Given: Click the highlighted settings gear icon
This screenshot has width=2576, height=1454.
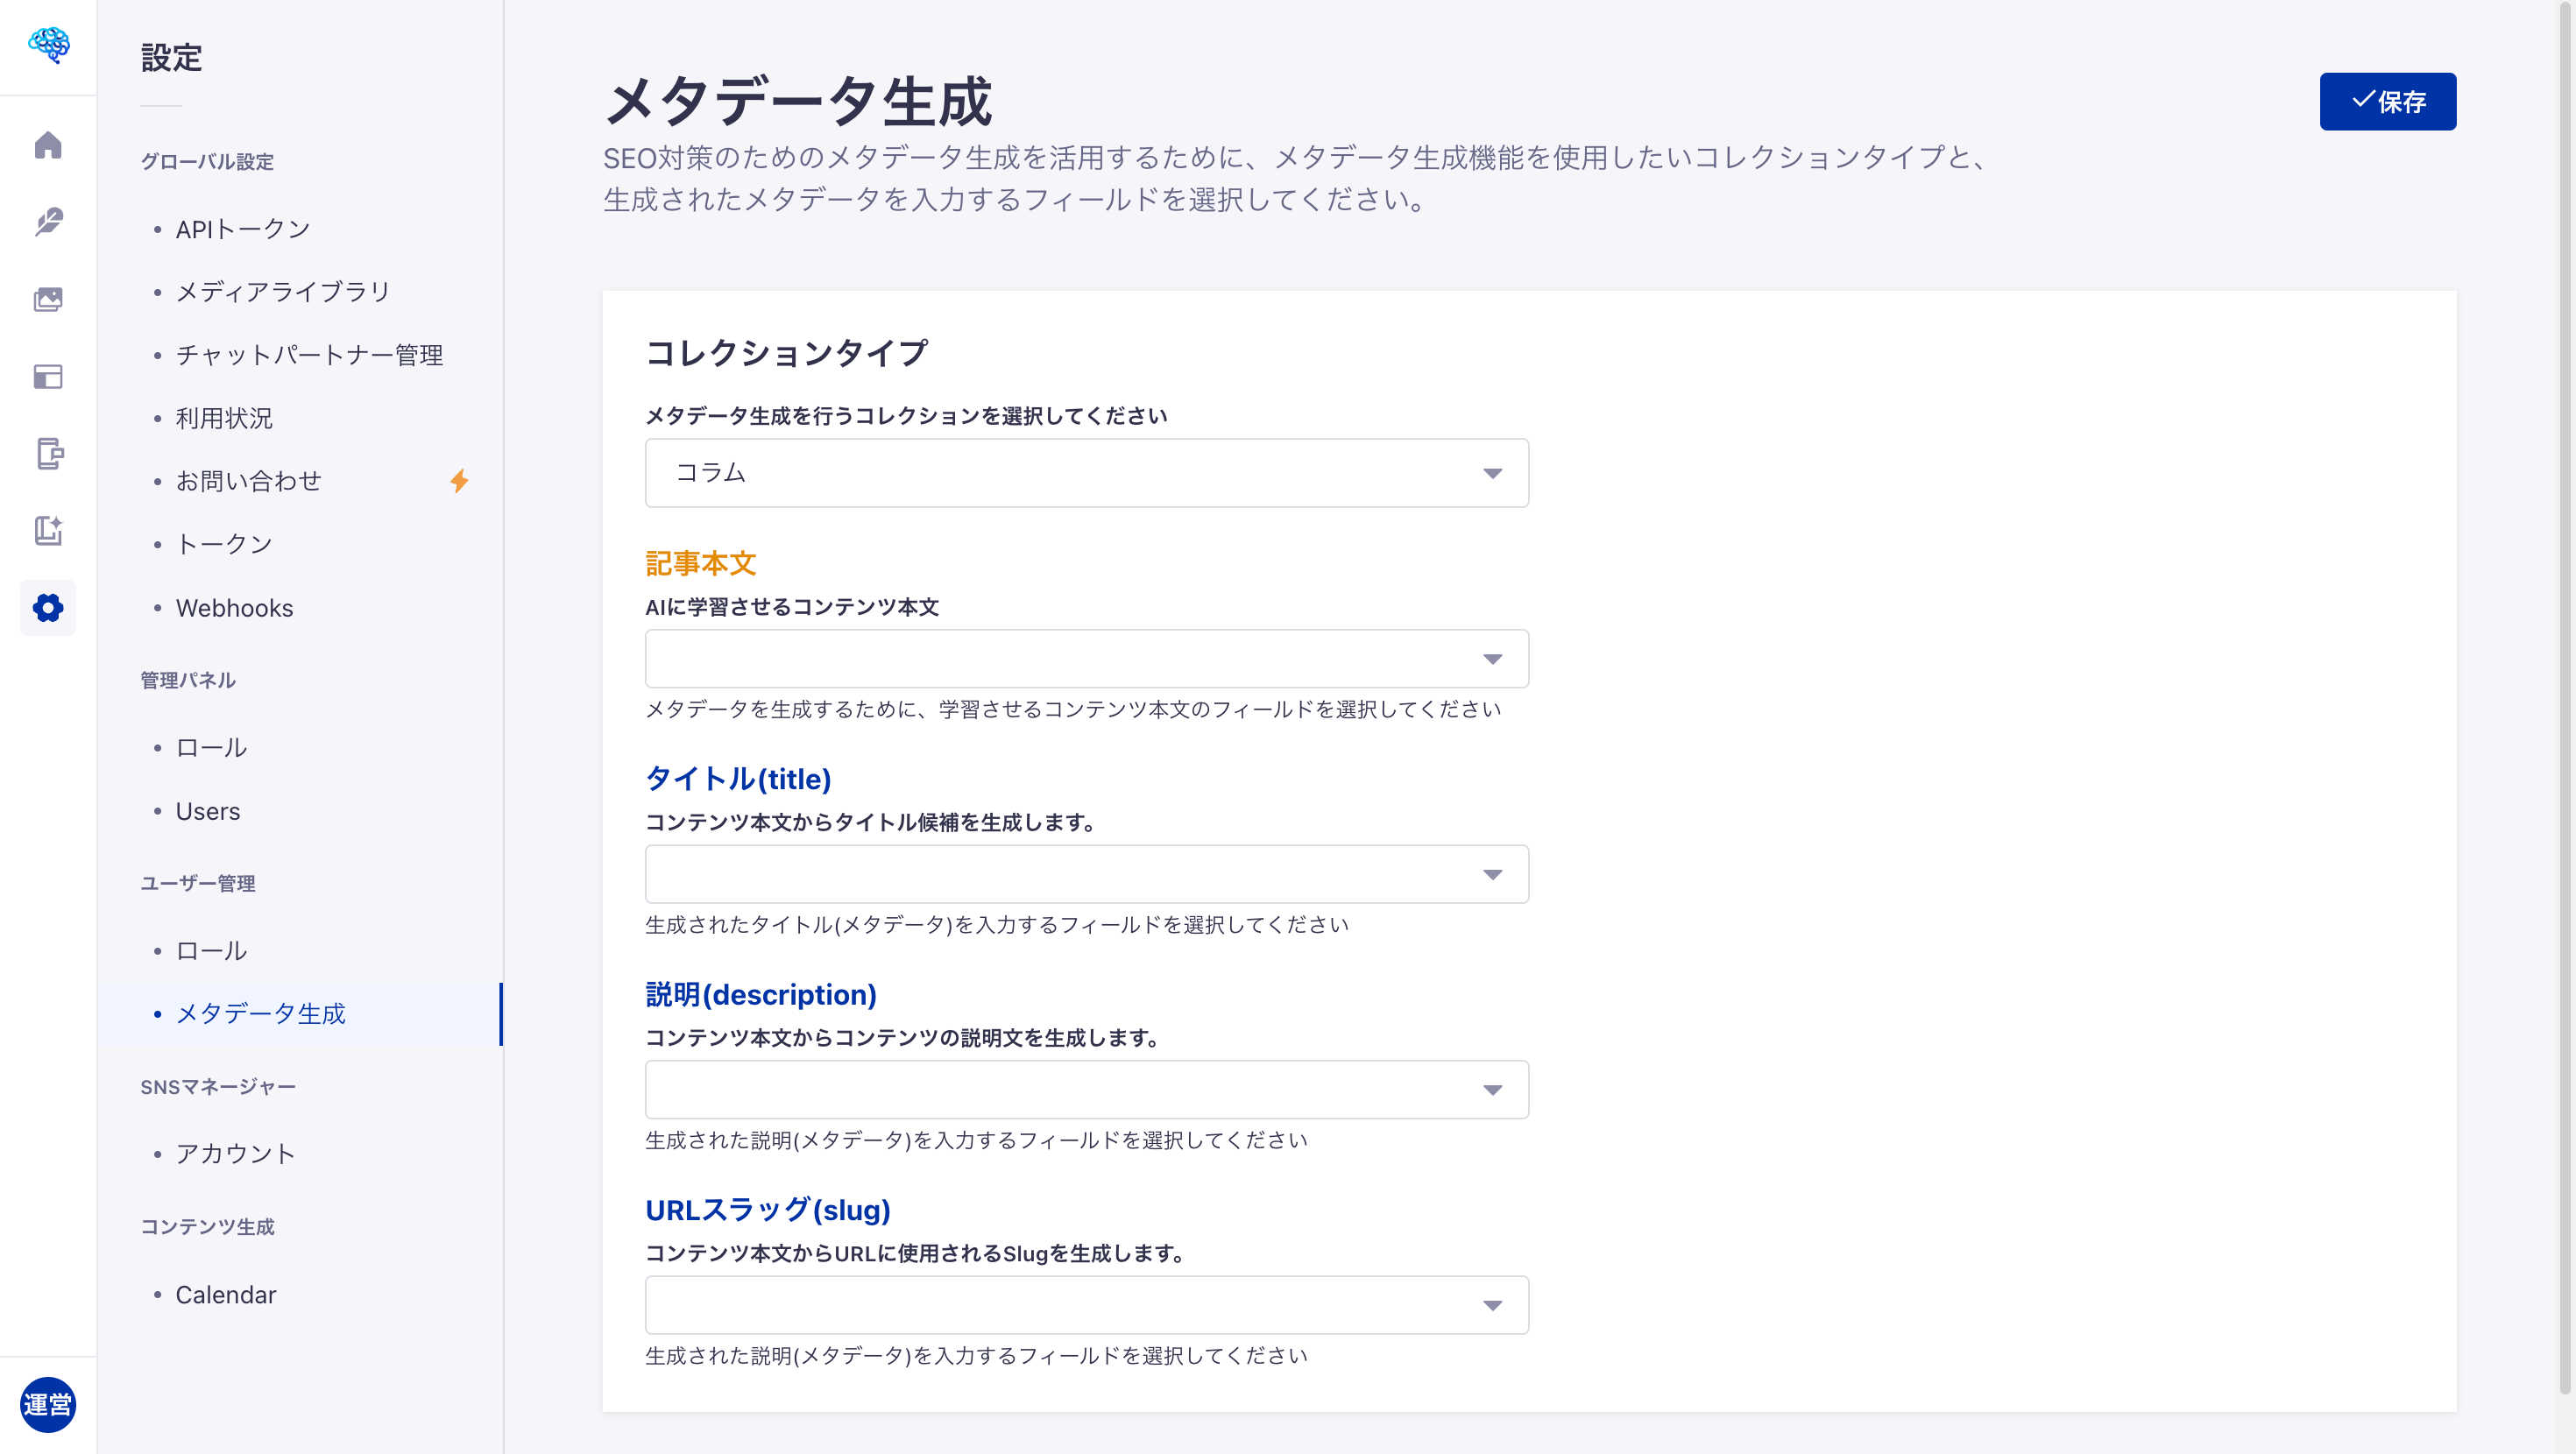Looking at the screenshot, I should (x=48, y=608).
